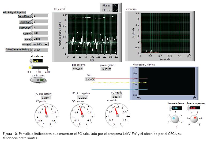The height and width of the screenshot is (141, 207).
Task: Click the FCmedido gauge dial
Action: 117,114
